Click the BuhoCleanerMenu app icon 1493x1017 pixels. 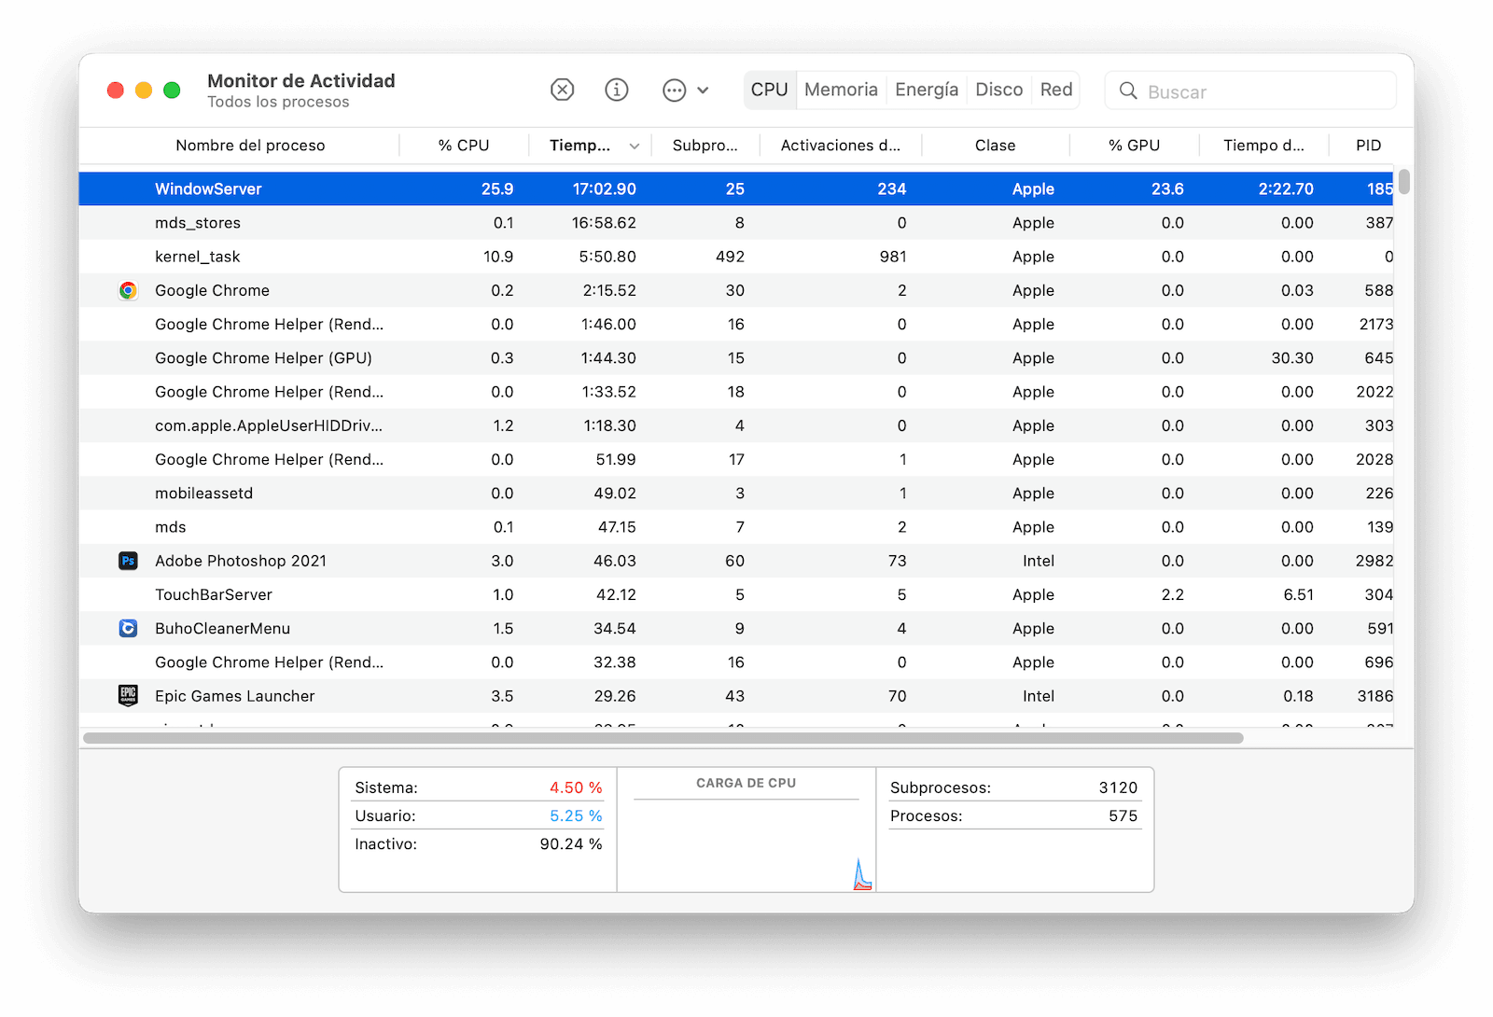[x=129, y=629]
